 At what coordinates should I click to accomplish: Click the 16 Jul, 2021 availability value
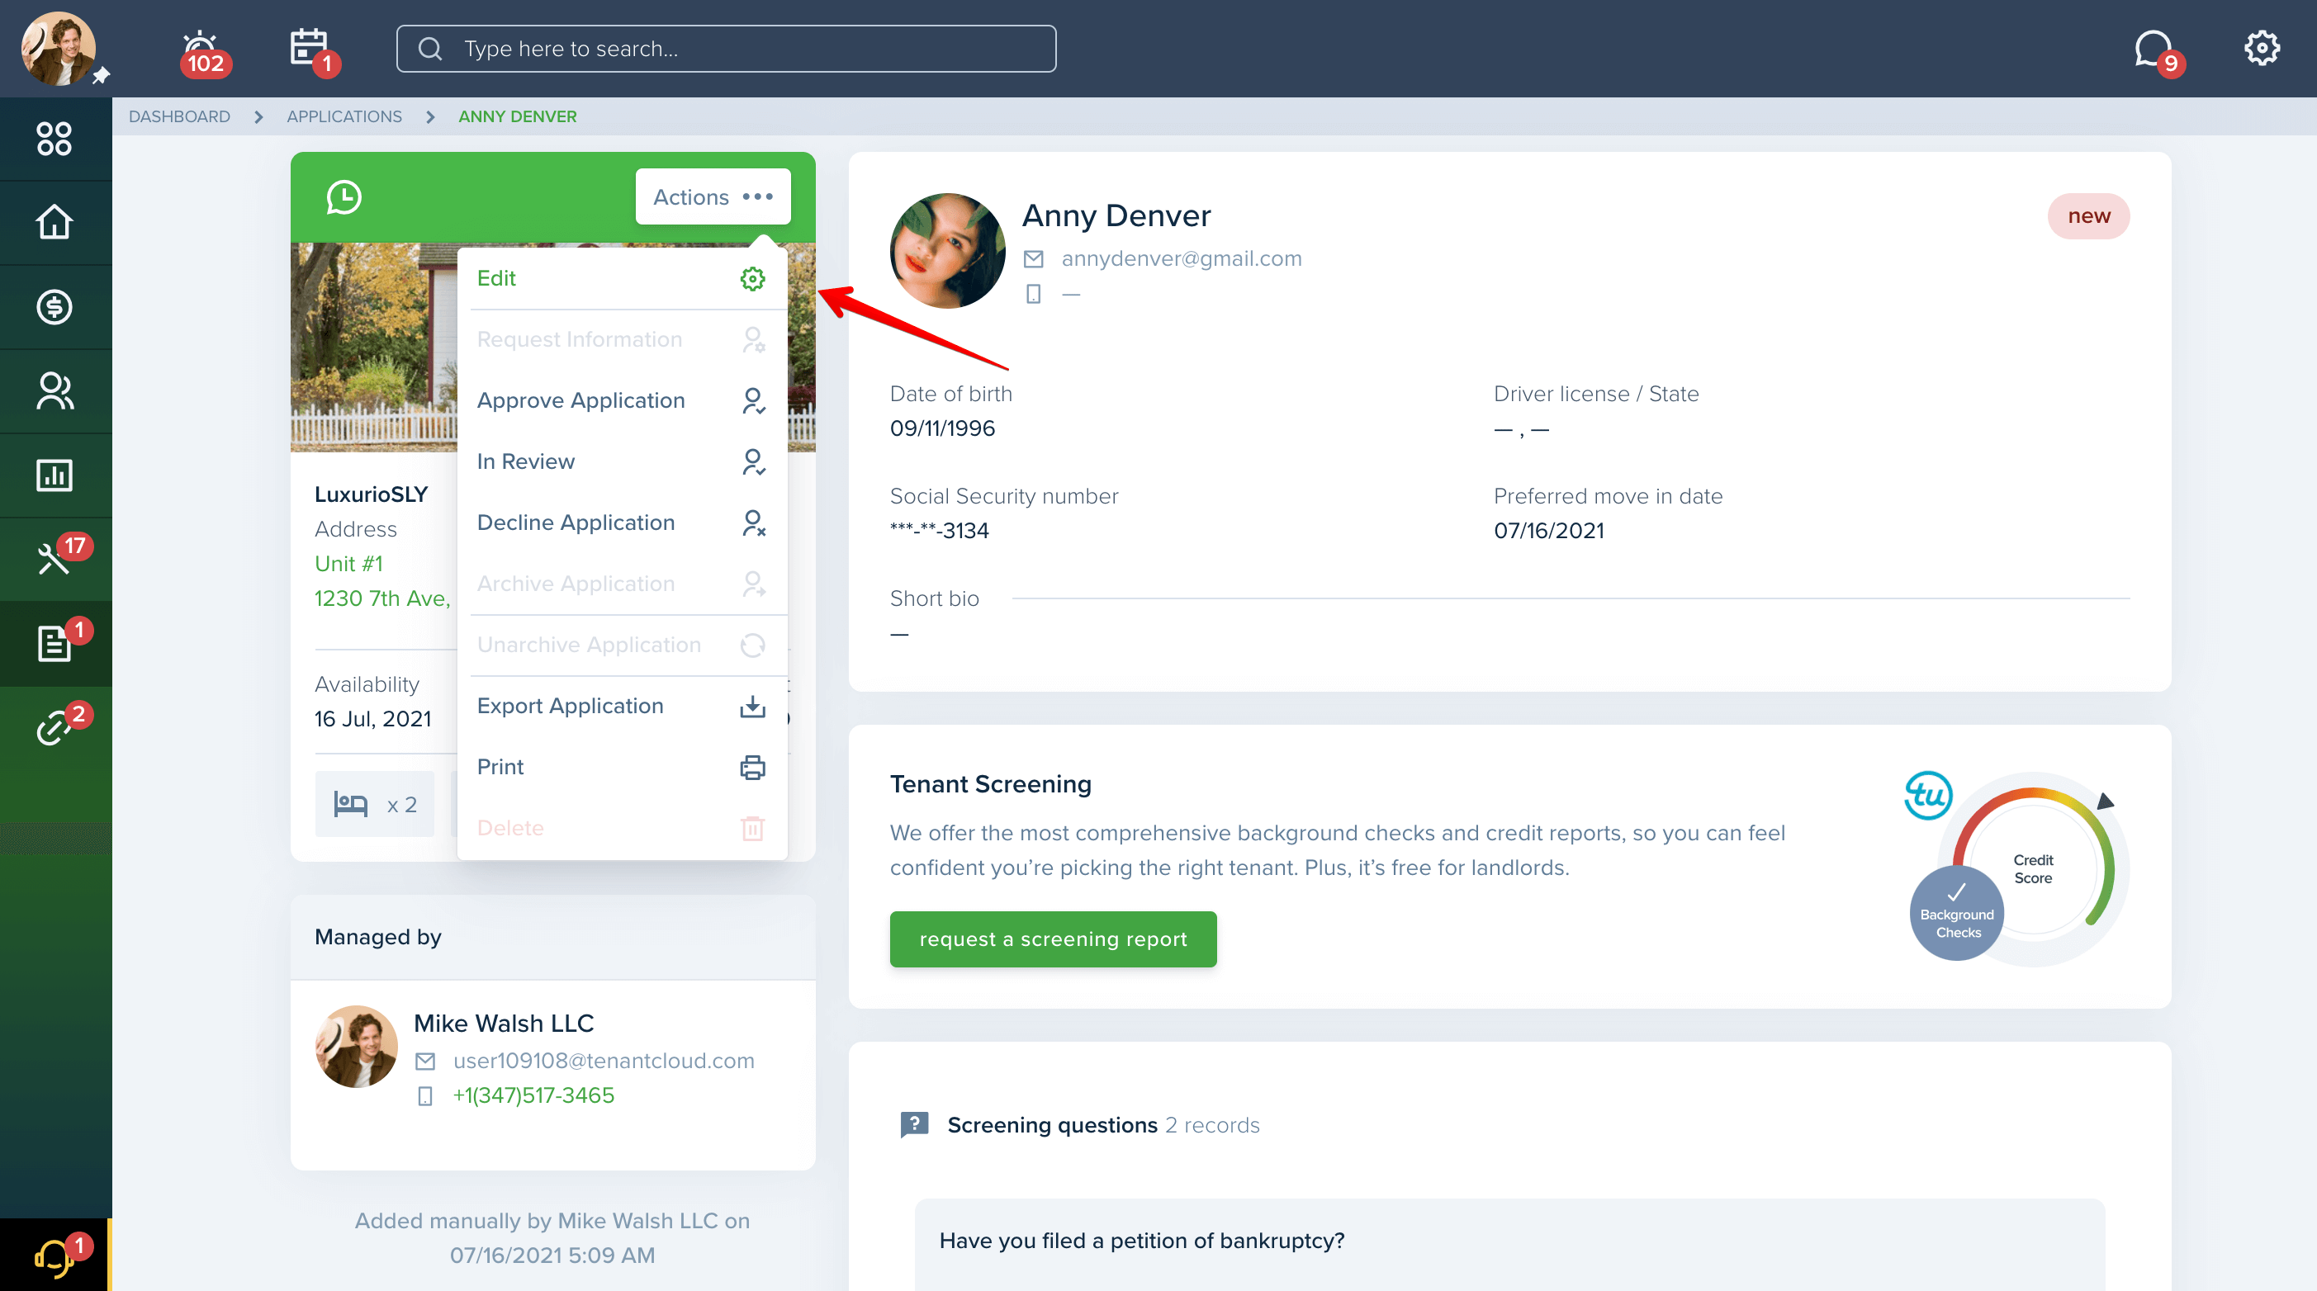click(372, 719)
